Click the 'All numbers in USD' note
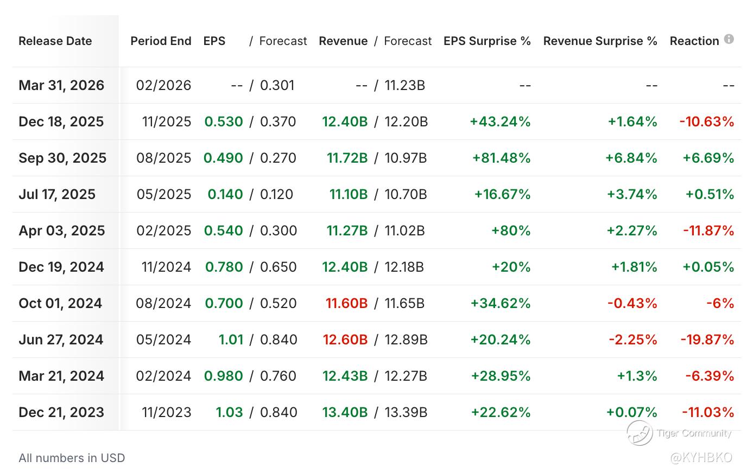Viewport: 747px width, 474px height. click(72, 458)
